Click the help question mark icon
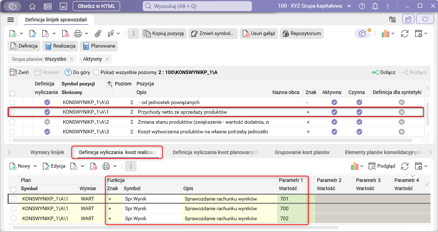Image resolution: width=438 pixels, height=232 pixels. pyautogui.click(x=362, y=6)
